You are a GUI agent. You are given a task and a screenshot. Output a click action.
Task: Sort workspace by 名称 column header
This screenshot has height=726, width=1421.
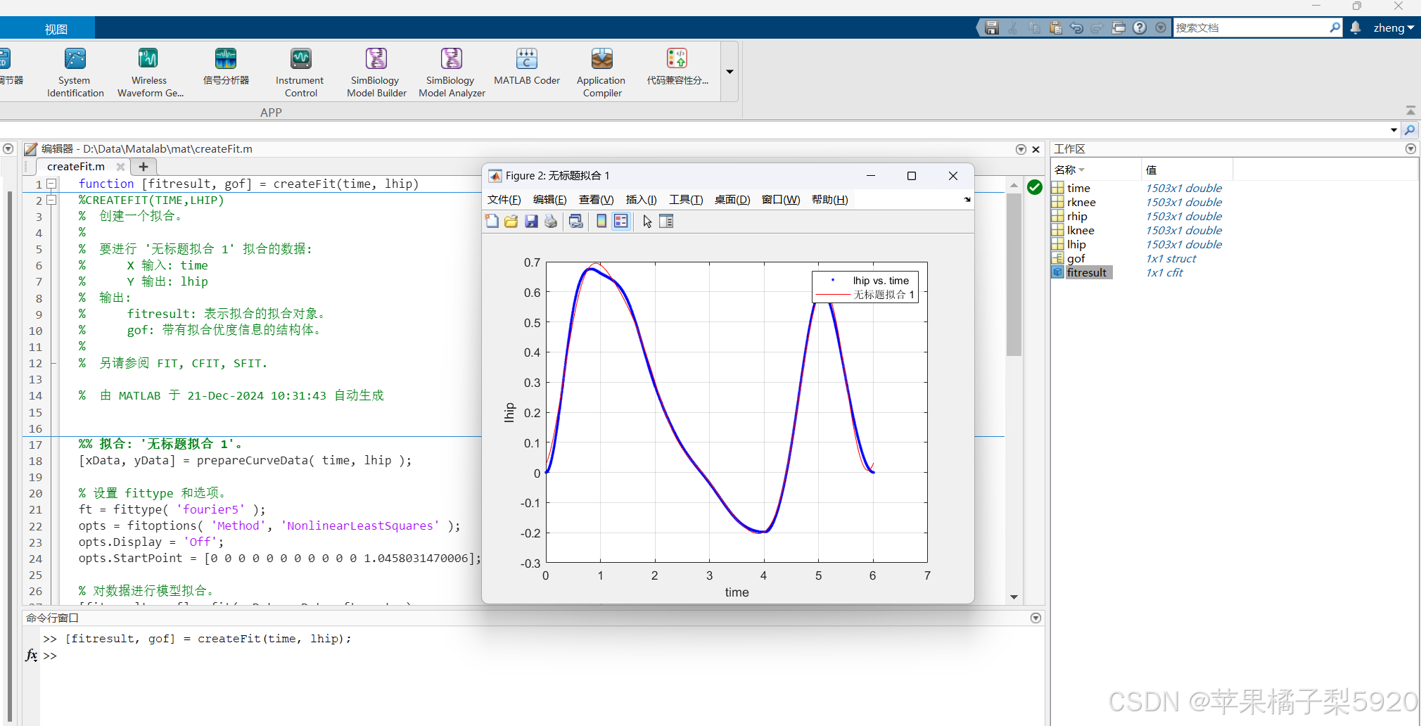coord(1095,170)
